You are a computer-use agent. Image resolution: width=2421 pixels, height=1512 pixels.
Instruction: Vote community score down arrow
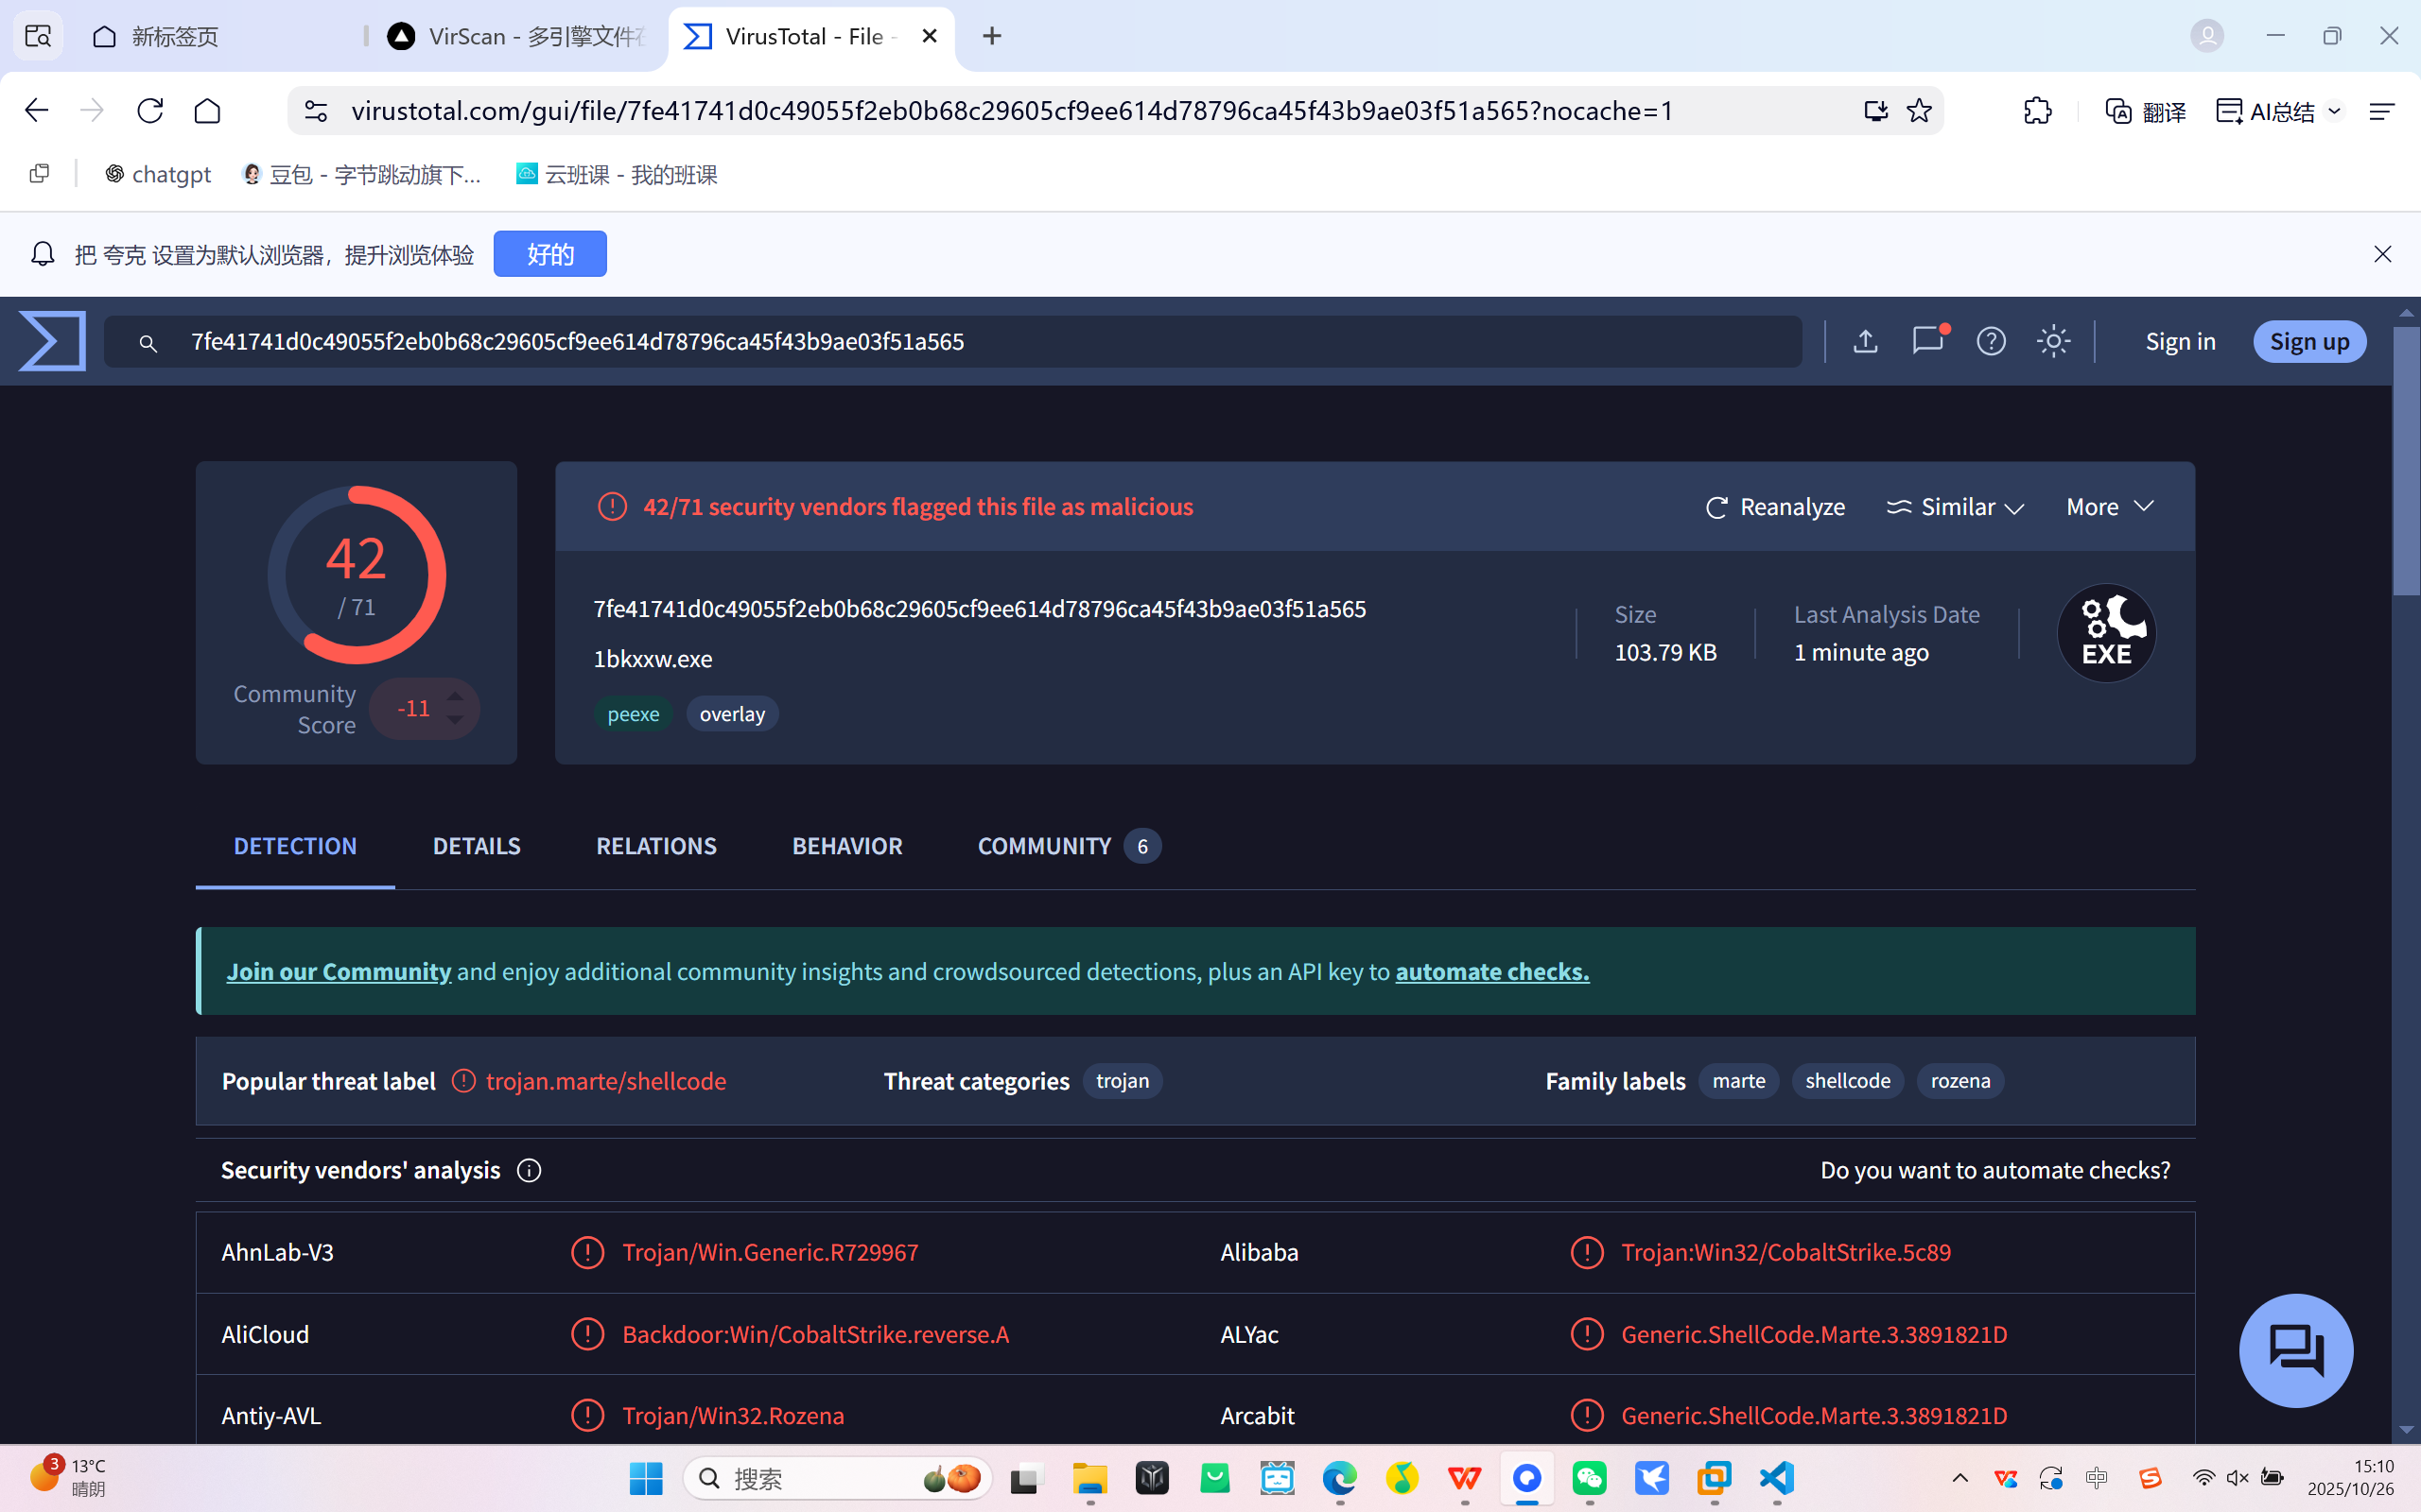[x=455, y=720]
